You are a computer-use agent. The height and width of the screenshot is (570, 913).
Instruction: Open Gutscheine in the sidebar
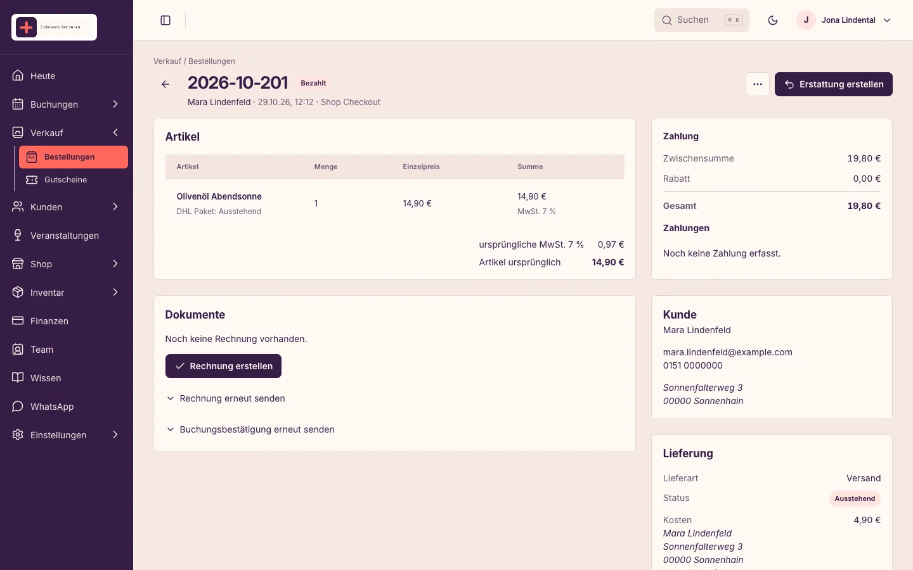pos(74,180)
